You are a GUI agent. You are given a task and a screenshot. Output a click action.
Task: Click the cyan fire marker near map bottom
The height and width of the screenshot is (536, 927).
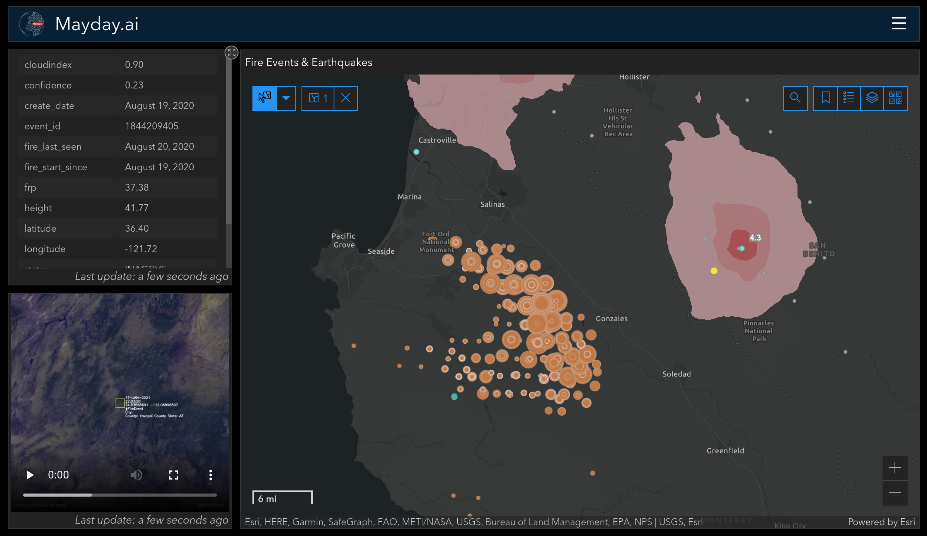tap(454, 397)
